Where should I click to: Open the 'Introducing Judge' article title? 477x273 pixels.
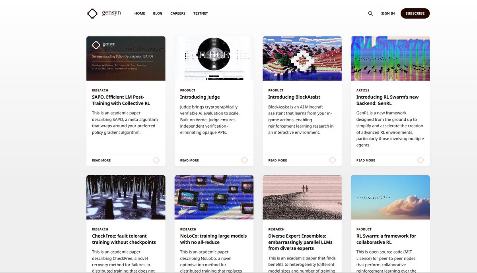click(x=200, y=97)
